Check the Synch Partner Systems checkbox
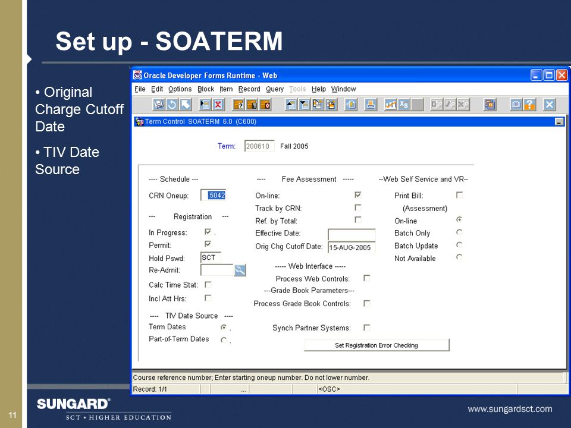 367,328
